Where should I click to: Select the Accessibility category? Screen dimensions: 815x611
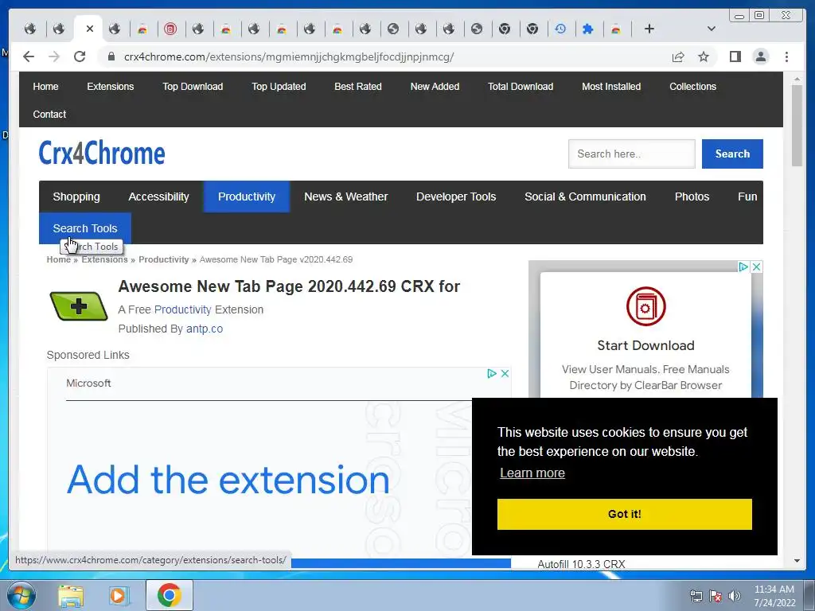158,197
